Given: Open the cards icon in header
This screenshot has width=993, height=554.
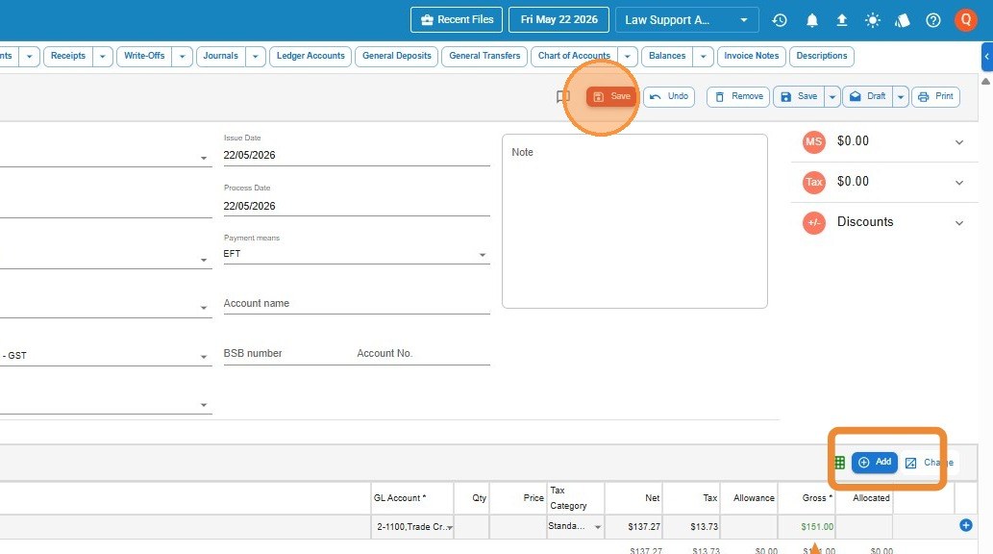Looking at the screenshot, I should (x=903, y=20).
